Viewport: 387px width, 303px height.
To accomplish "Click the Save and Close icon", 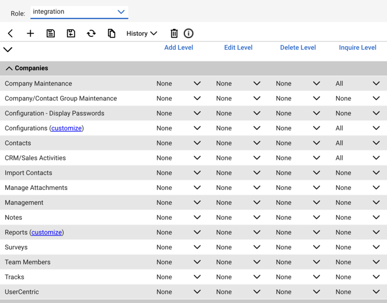I will pos(71,33).
